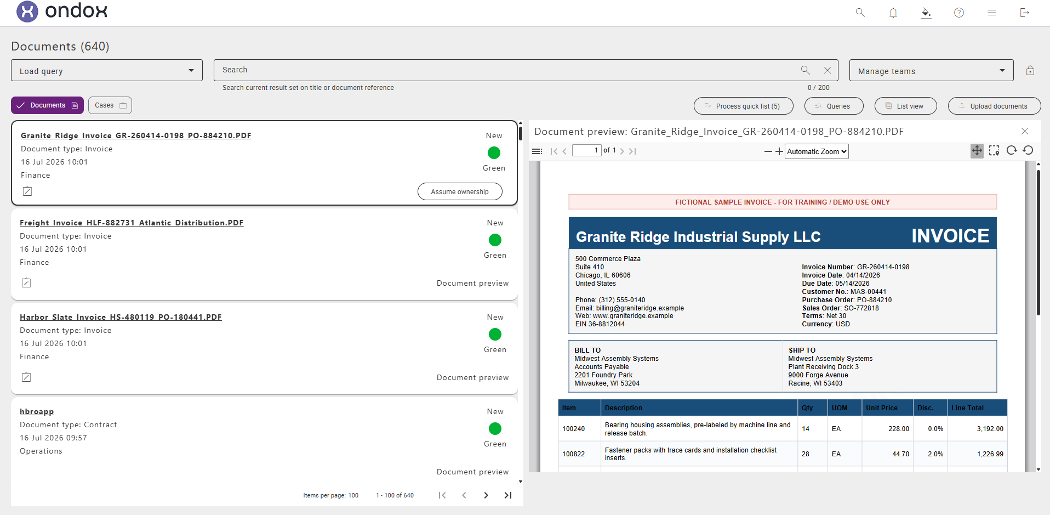Screen dimensions: 1050x515
Task: Click Document preview on hbroapp card
Action: pyautogui.click(x=472, y=472)
